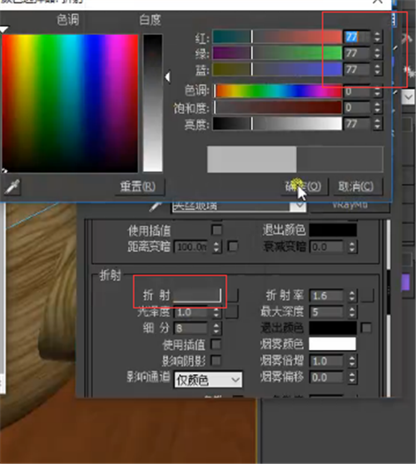Click the 蓝 blue channel slider
The width and height of the screenshot is (416, 464).
click(277, 69)
